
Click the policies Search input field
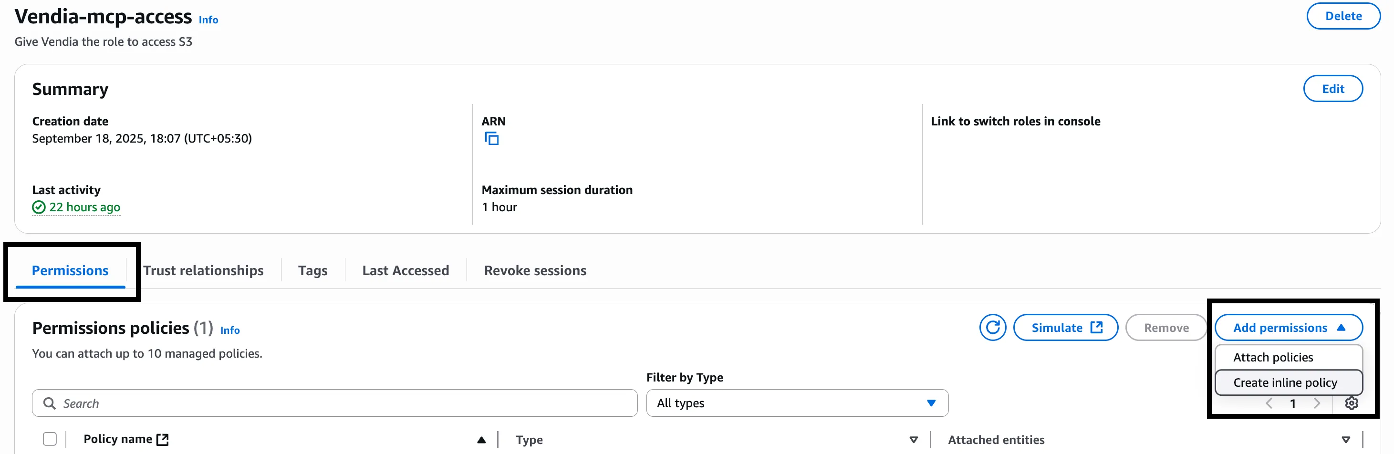coord(334,403)
